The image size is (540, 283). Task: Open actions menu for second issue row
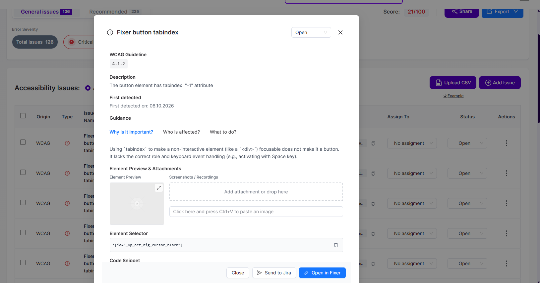pyautogui.click(x=506, y=173)
